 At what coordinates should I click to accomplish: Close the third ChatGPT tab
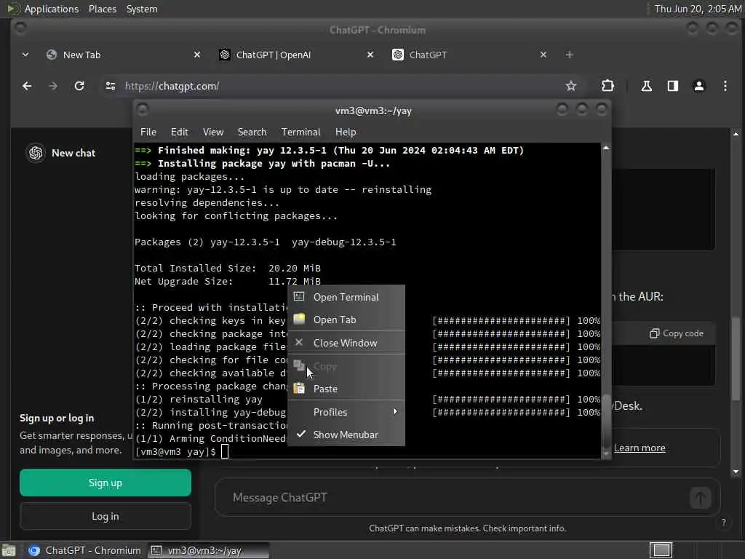click(543, 55)
